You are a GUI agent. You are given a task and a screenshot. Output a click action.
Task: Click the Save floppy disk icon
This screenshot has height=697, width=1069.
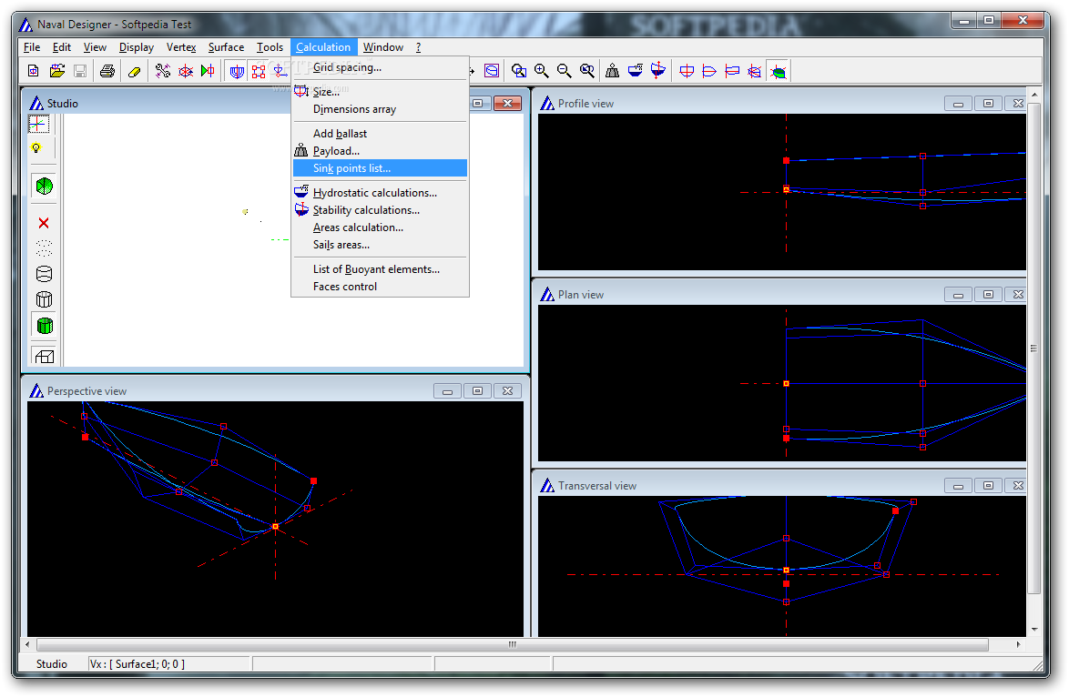[80, 71]
